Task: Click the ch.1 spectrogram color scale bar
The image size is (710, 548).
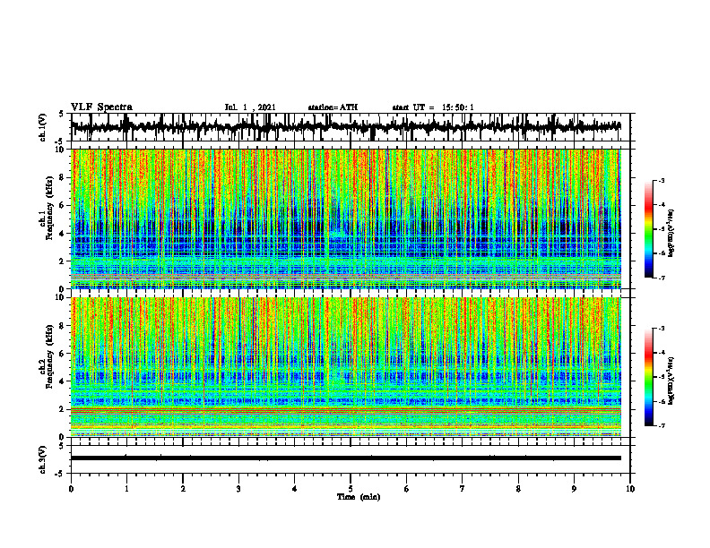Action: pyautogui.click(x=649, y=229)
